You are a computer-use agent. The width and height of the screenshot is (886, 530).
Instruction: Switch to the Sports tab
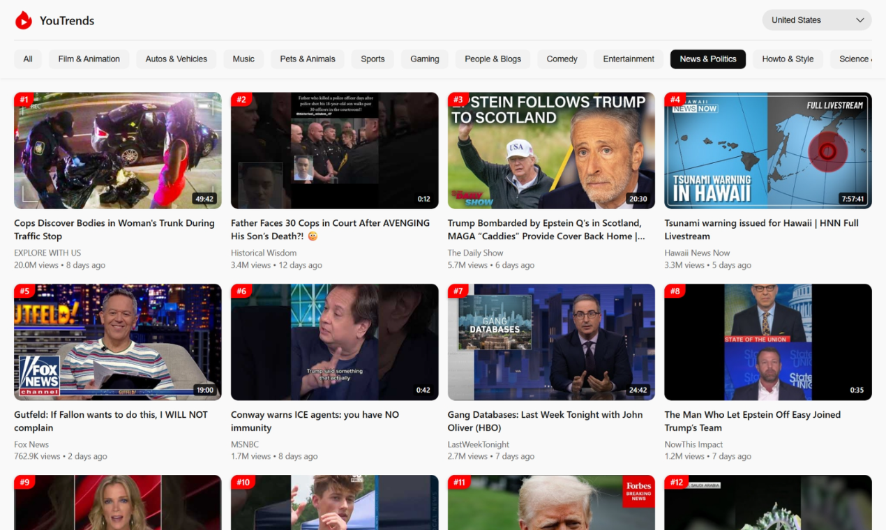click(x=373, y=59)
